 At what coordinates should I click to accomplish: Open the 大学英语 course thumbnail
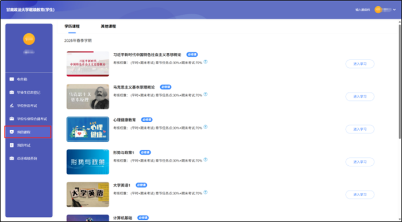point(88,194)
